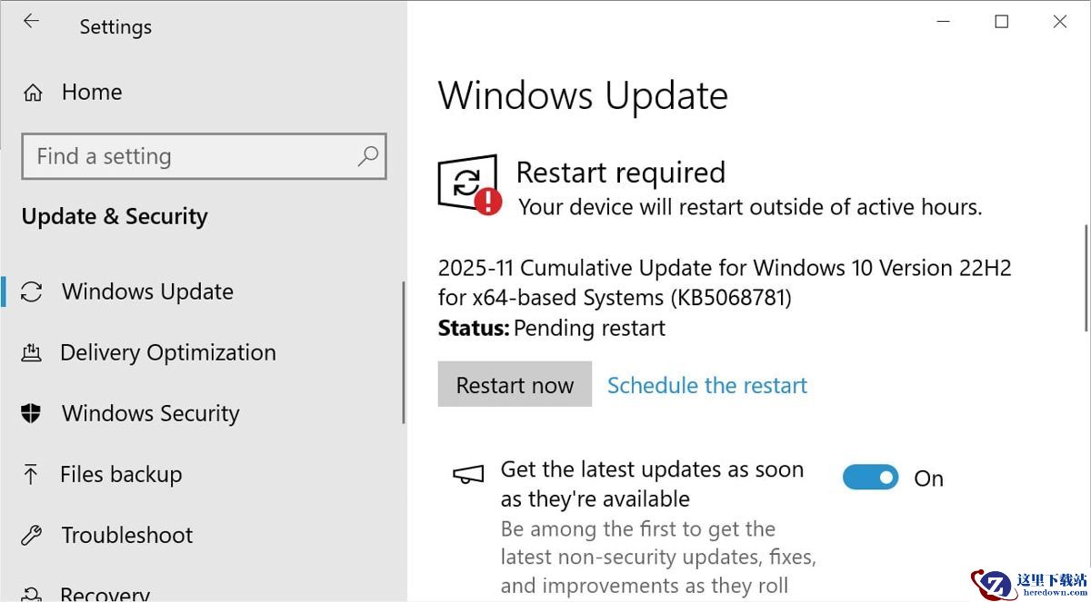Select Files backup in sidebar
The width and height of the screenshot is (1091, 602).
pyautogui.click(x=121, y=474)
